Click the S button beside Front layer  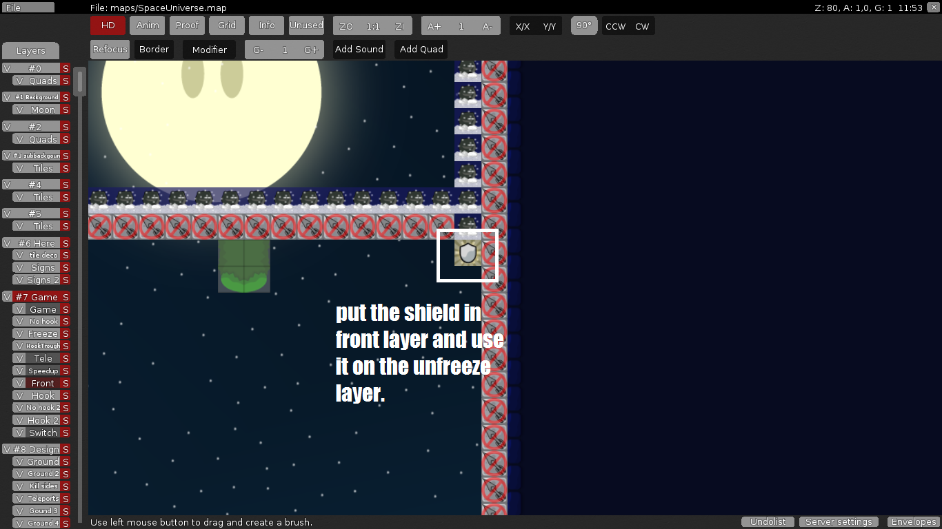[66, 383]
